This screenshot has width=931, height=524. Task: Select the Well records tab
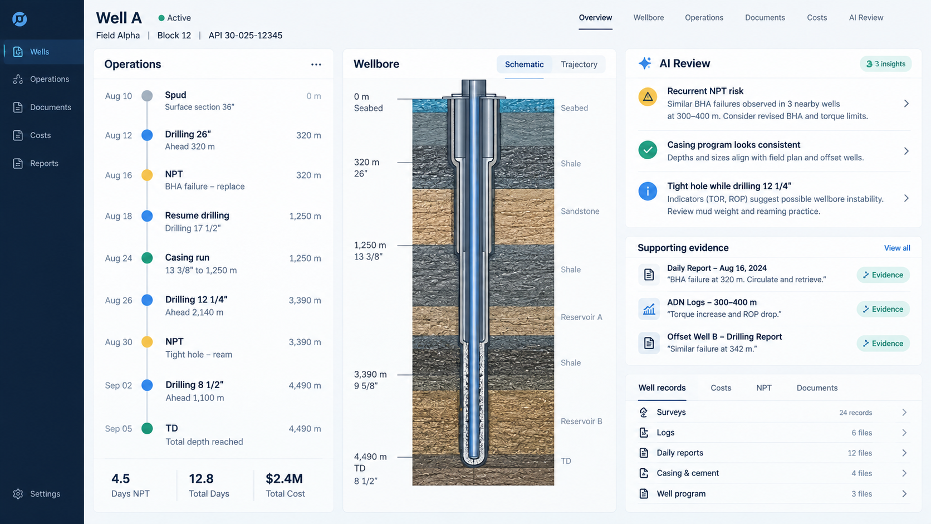[x=662, y=388]
